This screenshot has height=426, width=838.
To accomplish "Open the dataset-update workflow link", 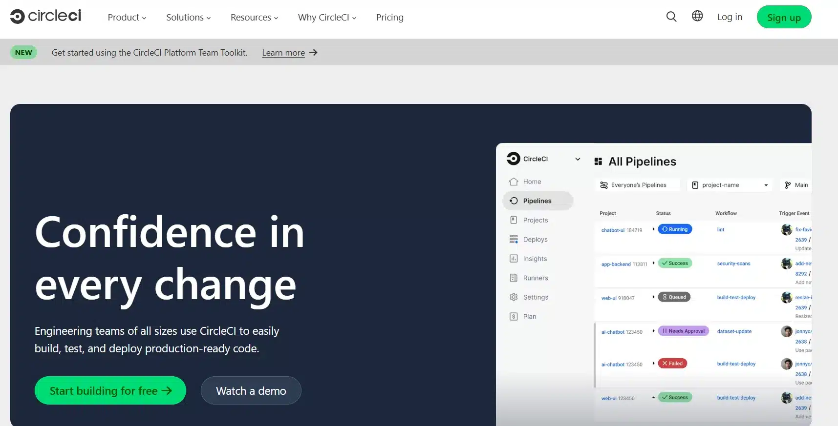I will click(x=734, y=331).
